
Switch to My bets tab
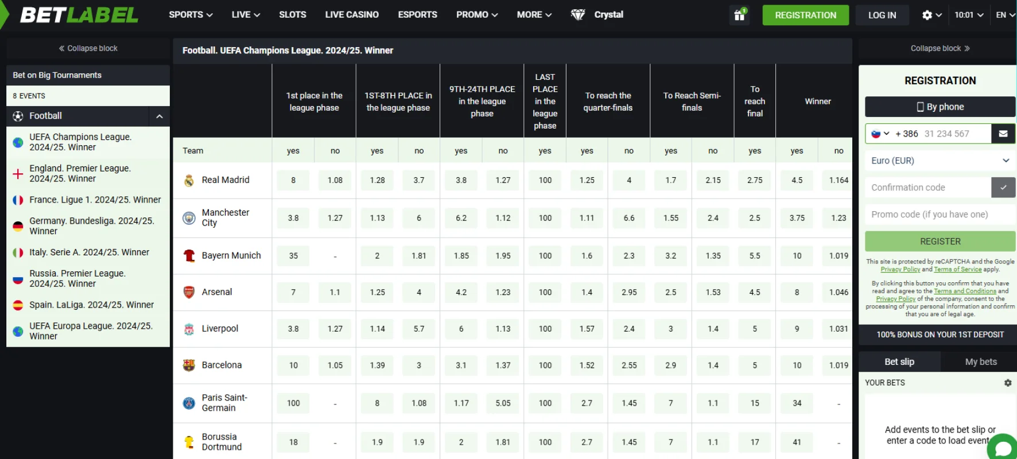(981, 361)
